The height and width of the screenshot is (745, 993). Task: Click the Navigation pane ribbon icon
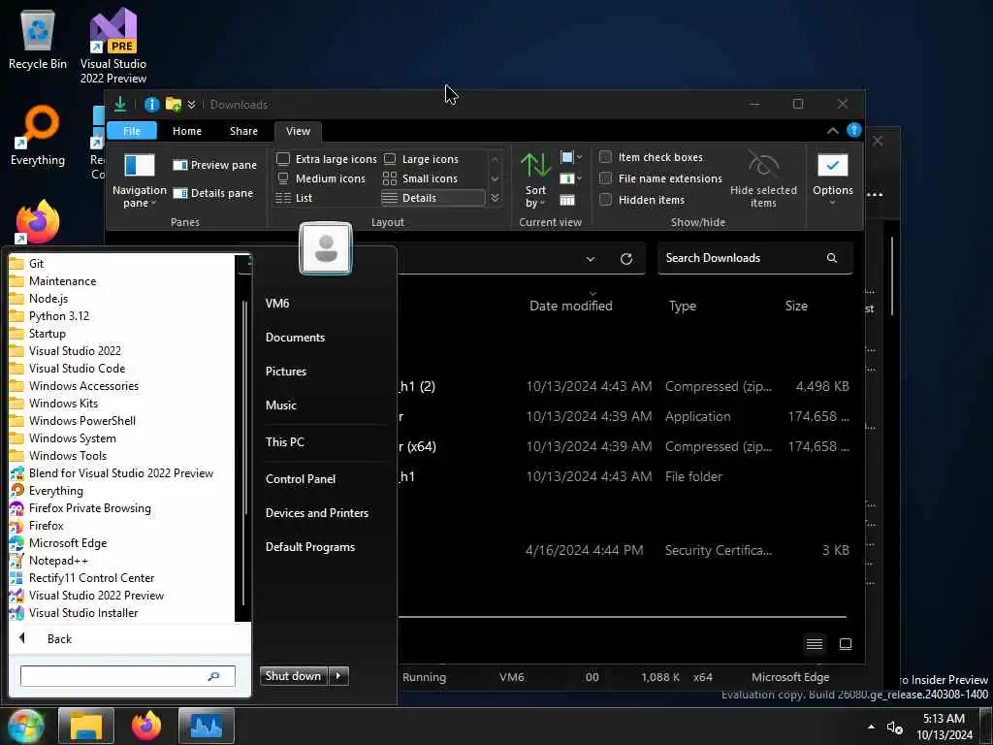tap(140, 180)
